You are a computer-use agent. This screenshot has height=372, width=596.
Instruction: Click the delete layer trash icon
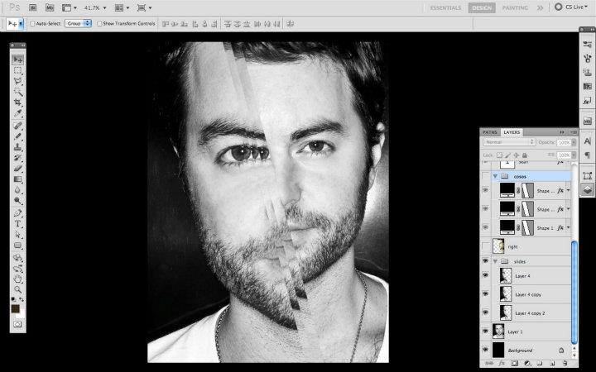pos(565,363)
